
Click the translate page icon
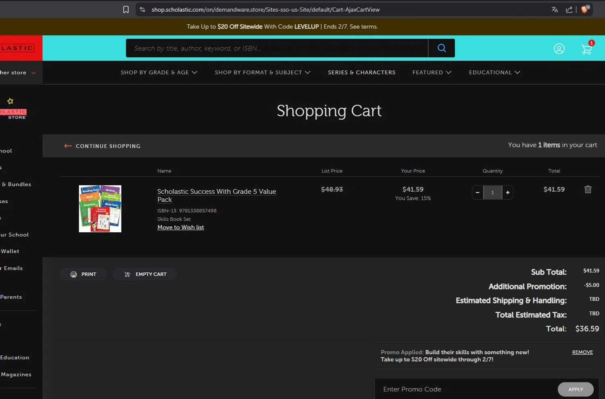coord(555,9)
